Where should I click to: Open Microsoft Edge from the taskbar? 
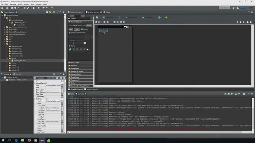click(16, 140)
